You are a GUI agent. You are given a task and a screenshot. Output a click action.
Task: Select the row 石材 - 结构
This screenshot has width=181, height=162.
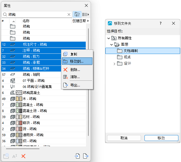[x=43, y=117]
